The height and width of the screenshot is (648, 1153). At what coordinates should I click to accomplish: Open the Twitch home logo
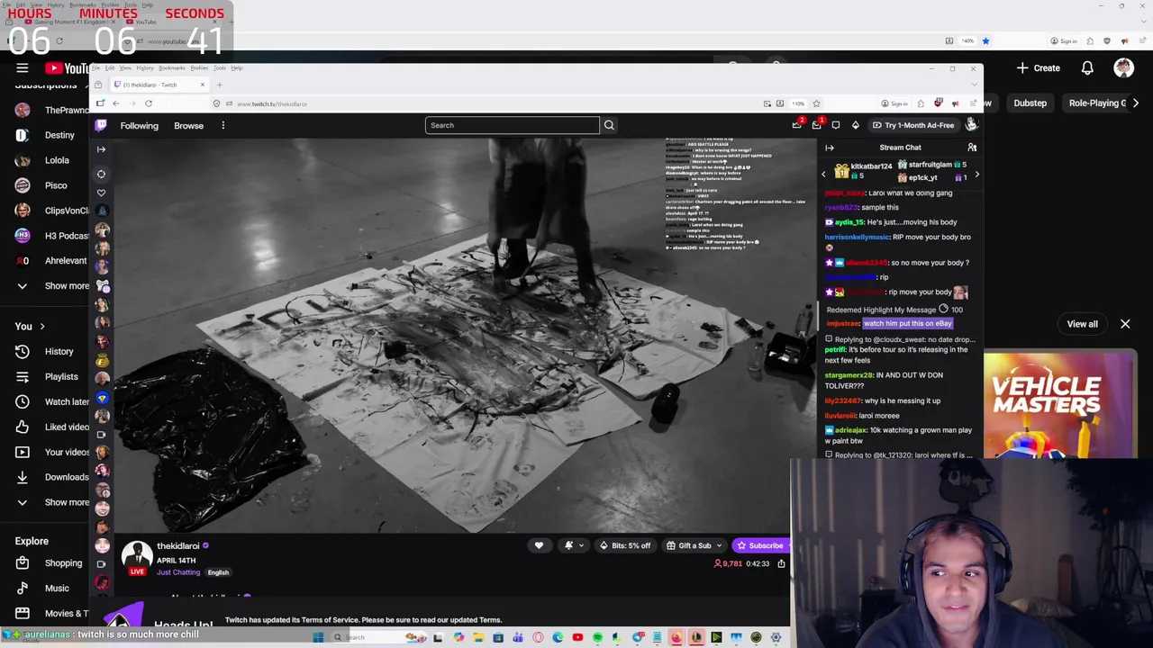click(x=102, y=125)
